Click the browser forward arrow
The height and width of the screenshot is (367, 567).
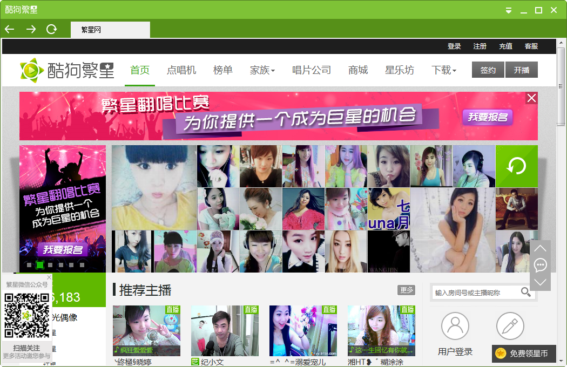coord(31,29)
